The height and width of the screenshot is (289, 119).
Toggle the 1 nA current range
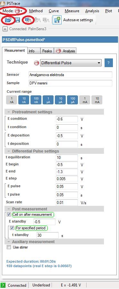[x=11, y=100]
